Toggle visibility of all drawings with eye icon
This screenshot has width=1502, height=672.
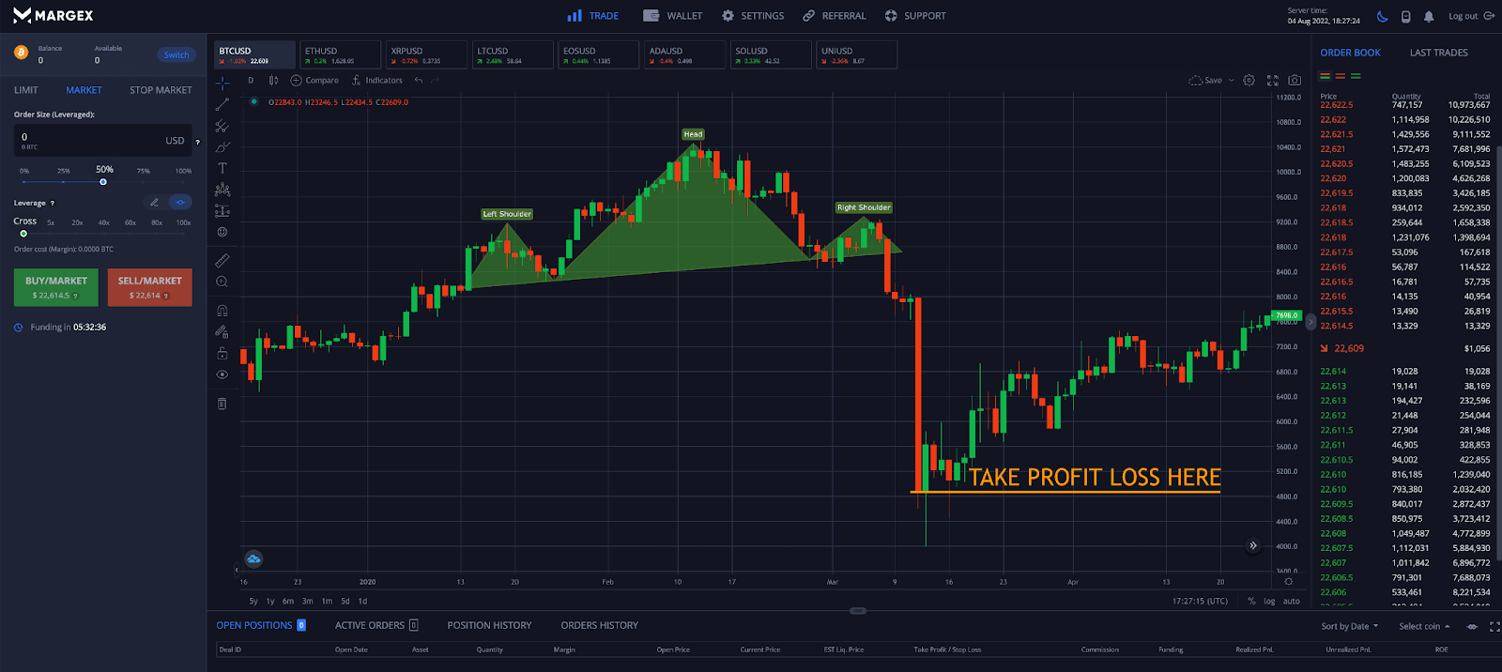222,374
